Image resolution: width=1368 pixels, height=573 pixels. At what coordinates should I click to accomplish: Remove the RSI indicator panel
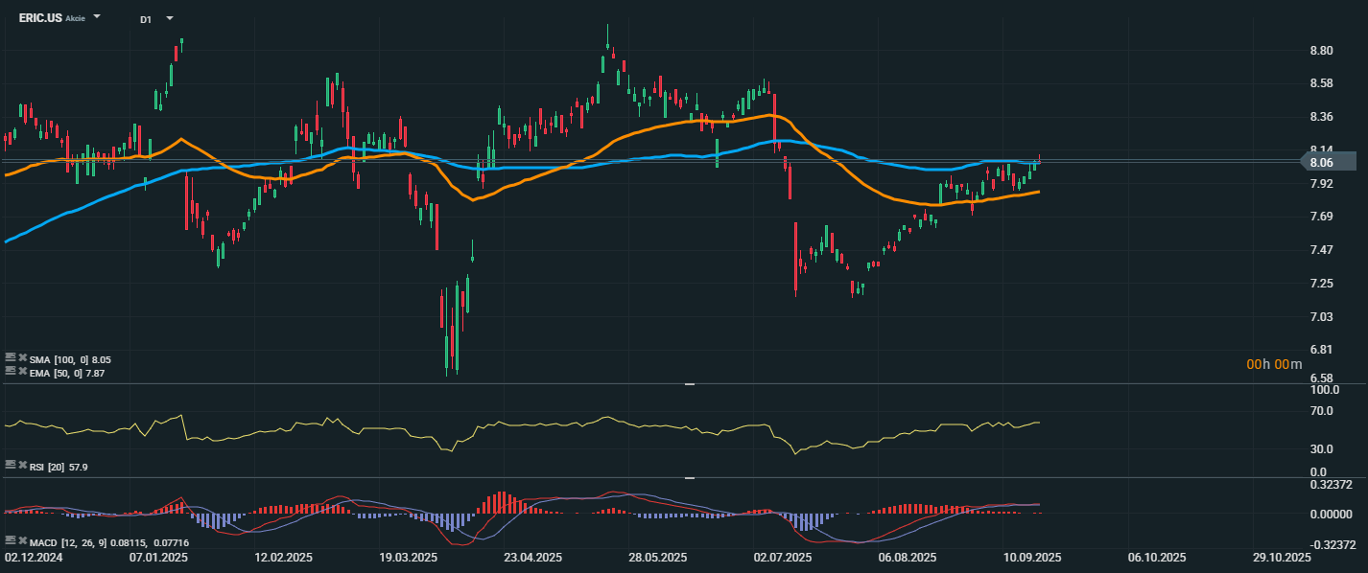22,465
